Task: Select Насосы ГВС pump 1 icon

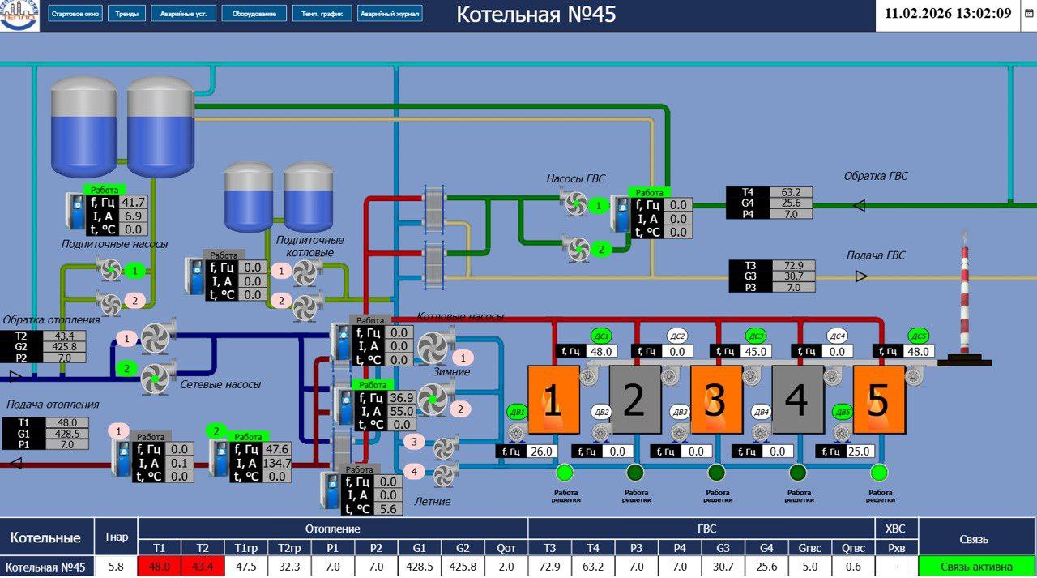Action: point(576,203)
